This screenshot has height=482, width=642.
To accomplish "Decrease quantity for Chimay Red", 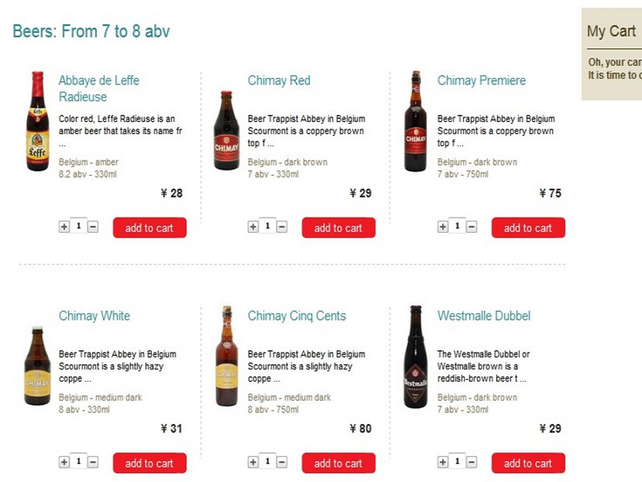I will click(x=282, y=227).
